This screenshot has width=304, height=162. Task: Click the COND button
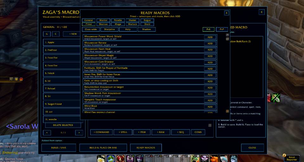[x=198, y=132]
